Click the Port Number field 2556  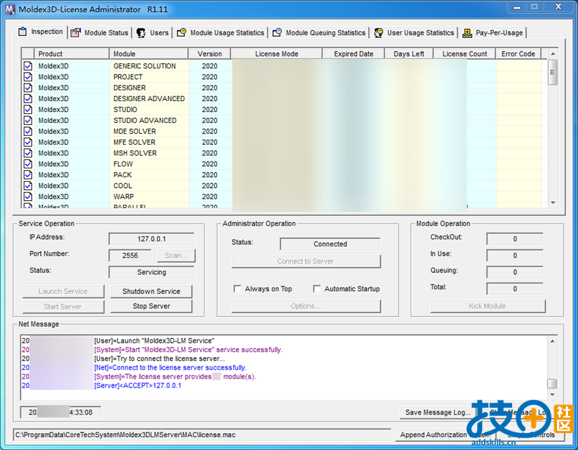pyautogui.click(x=130, y=255)
